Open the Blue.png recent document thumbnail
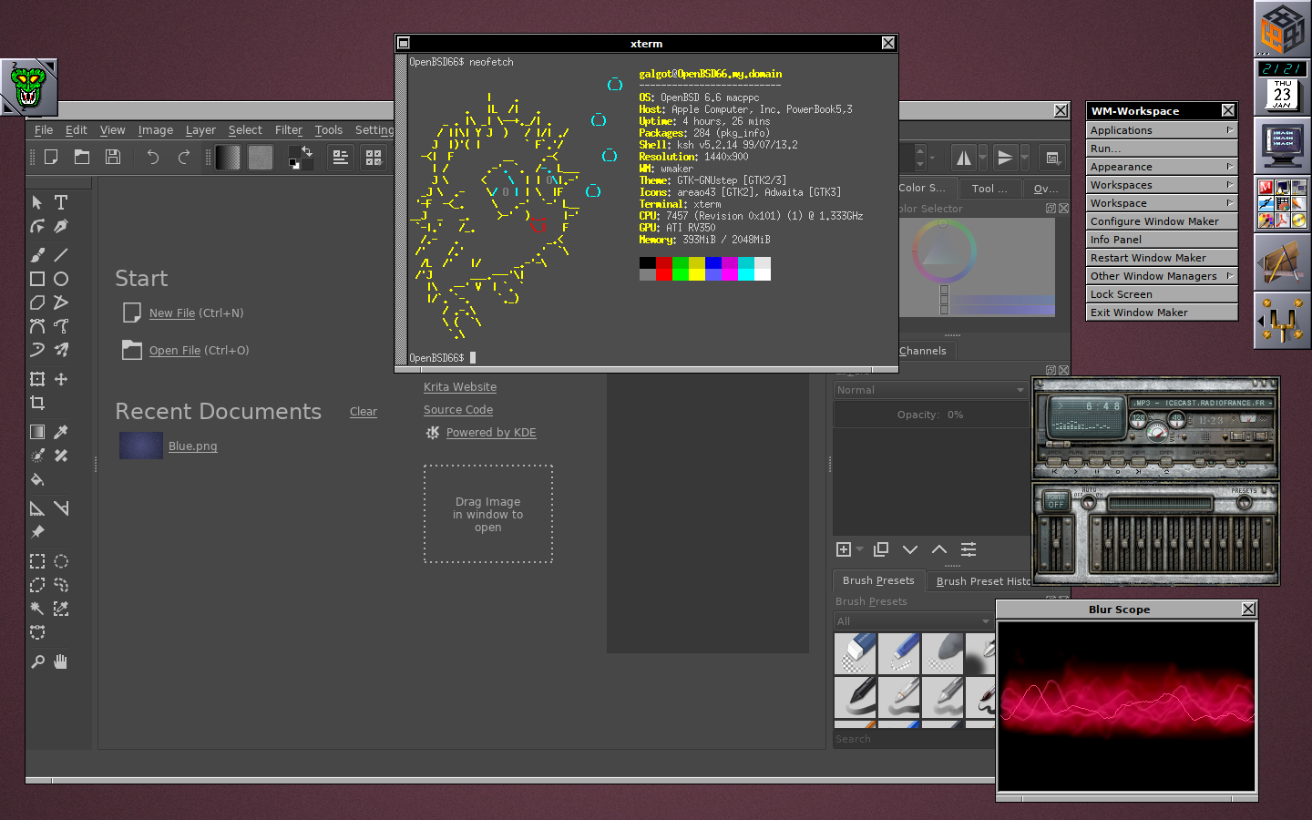The width and height of the screenshot is (1312, 820). (141, 446)
